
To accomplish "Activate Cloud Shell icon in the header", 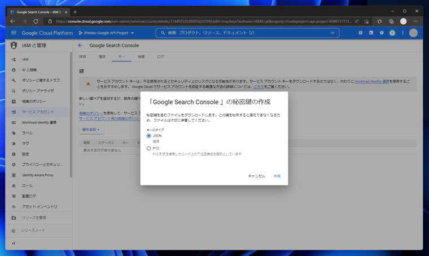I will (x=371, y=33).
